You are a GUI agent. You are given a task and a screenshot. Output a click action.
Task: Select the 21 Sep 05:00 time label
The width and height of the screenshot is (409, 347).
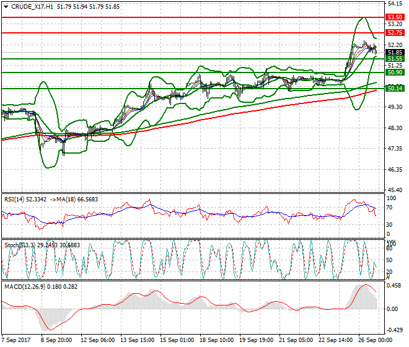pyautogui.click(x=296, y=340)
